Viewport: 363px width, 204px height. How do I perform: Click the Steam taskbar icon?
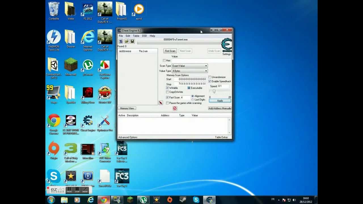coord(183,200)
